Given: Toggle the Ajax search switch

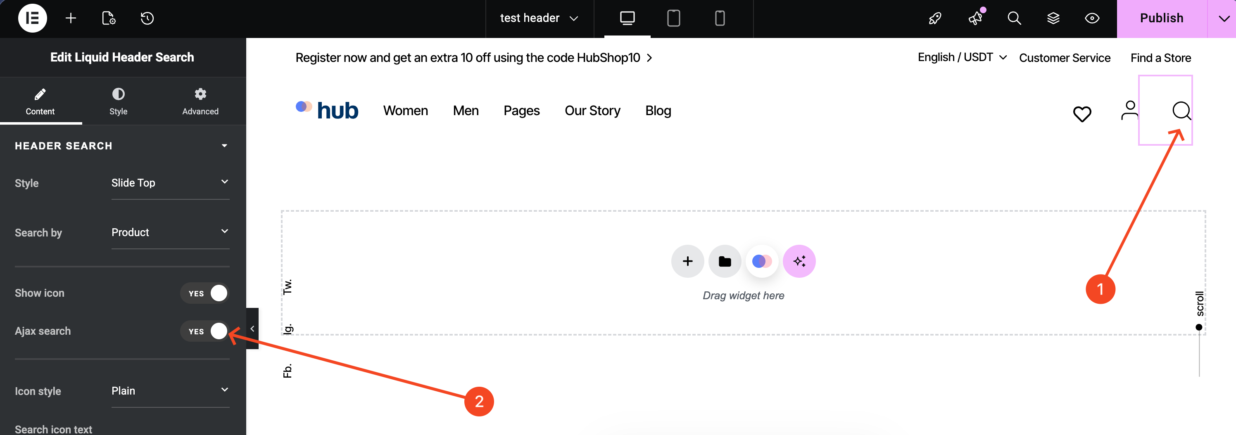Looking at the screenshot, I should coord(205,331).
